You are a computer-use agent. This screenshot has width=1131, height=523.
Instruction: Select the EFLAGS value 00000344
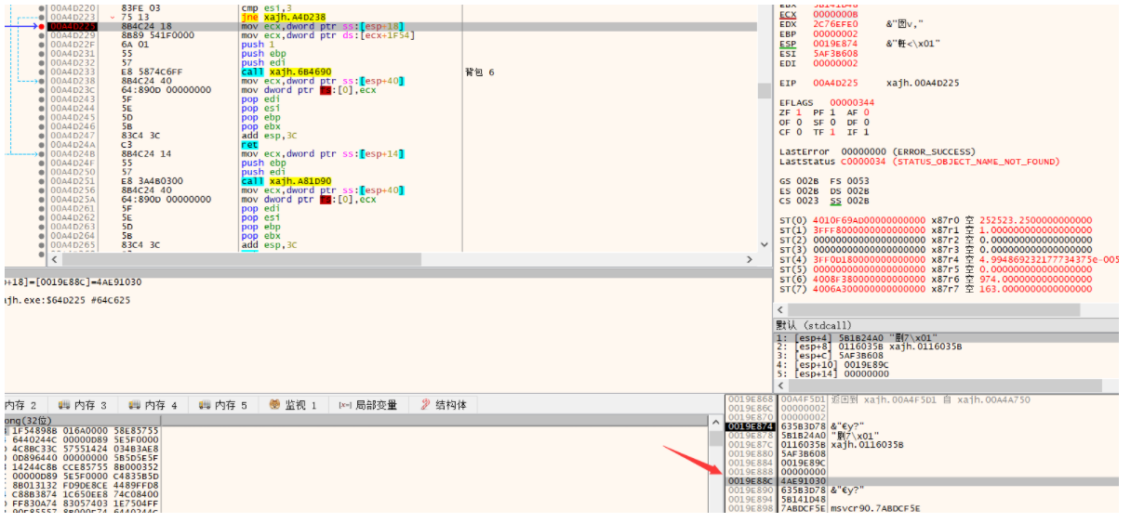[852, 103]
